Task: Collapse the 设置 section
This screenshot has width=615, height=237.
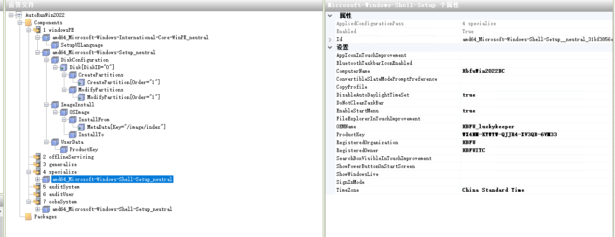Action: click(x=330, y=48)
